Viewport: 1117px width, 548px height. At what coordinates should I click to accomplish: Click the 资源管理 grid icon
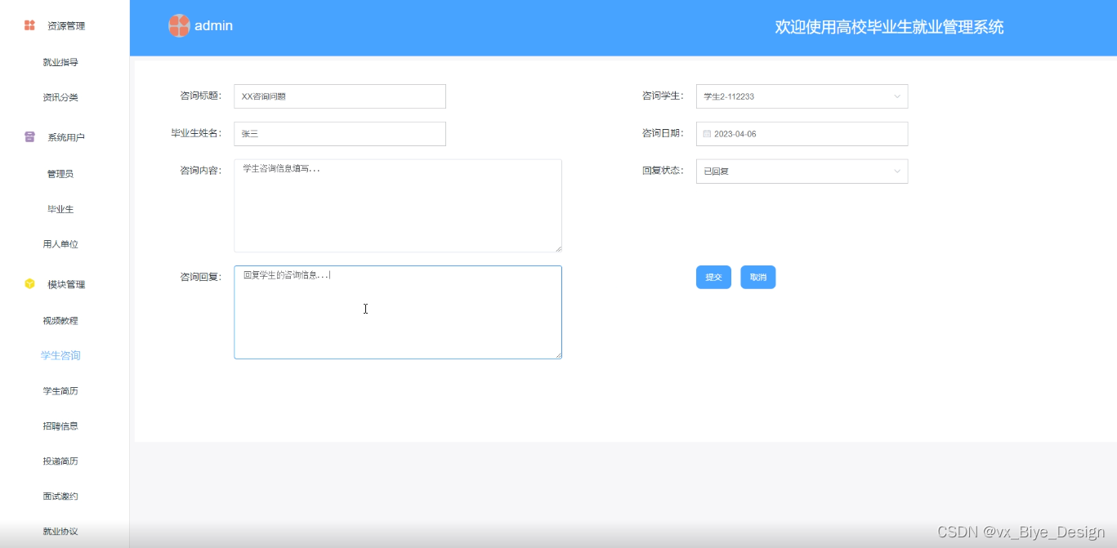coord(29,25)
